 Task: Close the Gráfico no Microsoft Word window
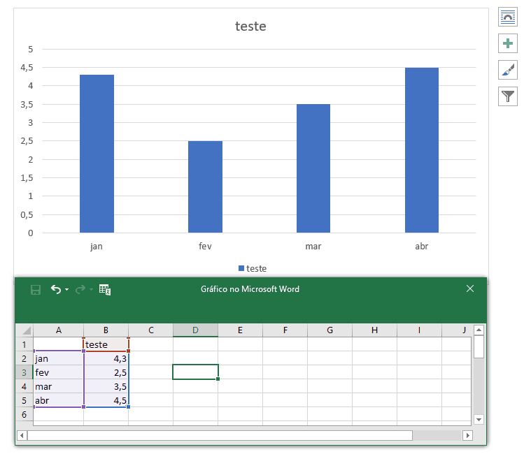pyautogui.click(x=470, y=288)
